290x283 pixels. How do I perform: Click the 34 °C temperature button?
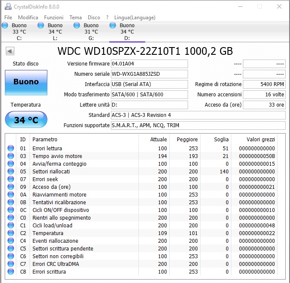coord(26,119)
